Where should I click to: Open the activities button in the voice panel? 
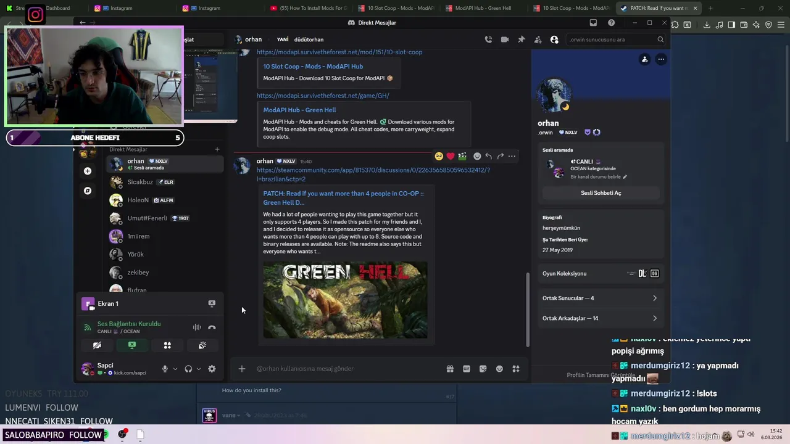click(x=167, y=345)
